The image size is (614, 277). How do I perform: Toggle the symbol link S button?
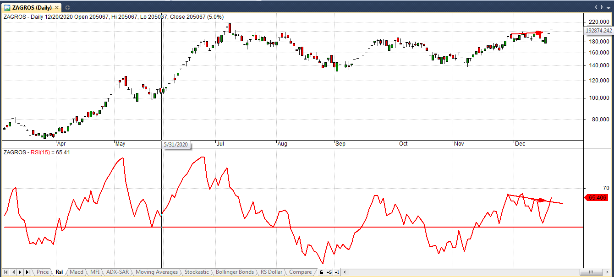[x=329, y=272]
